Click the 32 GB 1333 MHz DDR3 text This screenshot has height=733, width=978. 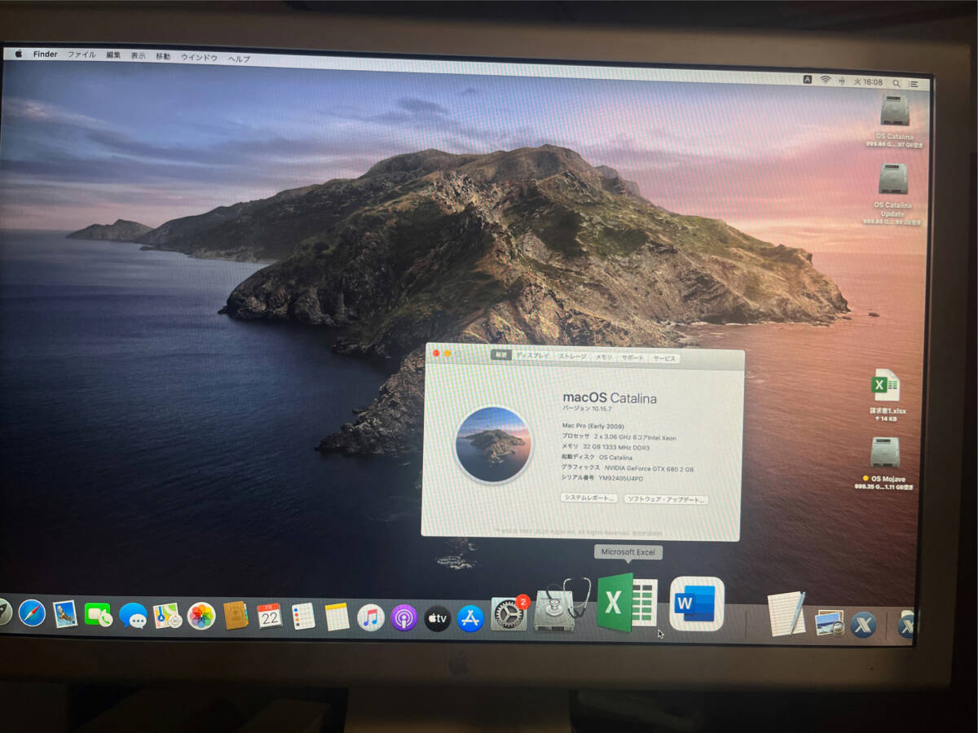click(616, 448)
